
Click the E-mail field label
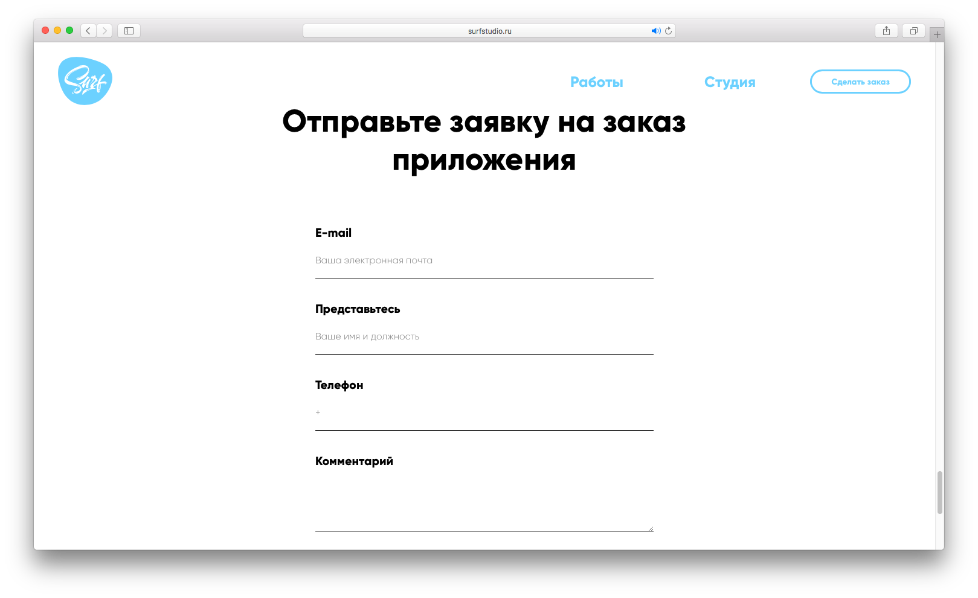pyautogui.click(x=333, y=233)
